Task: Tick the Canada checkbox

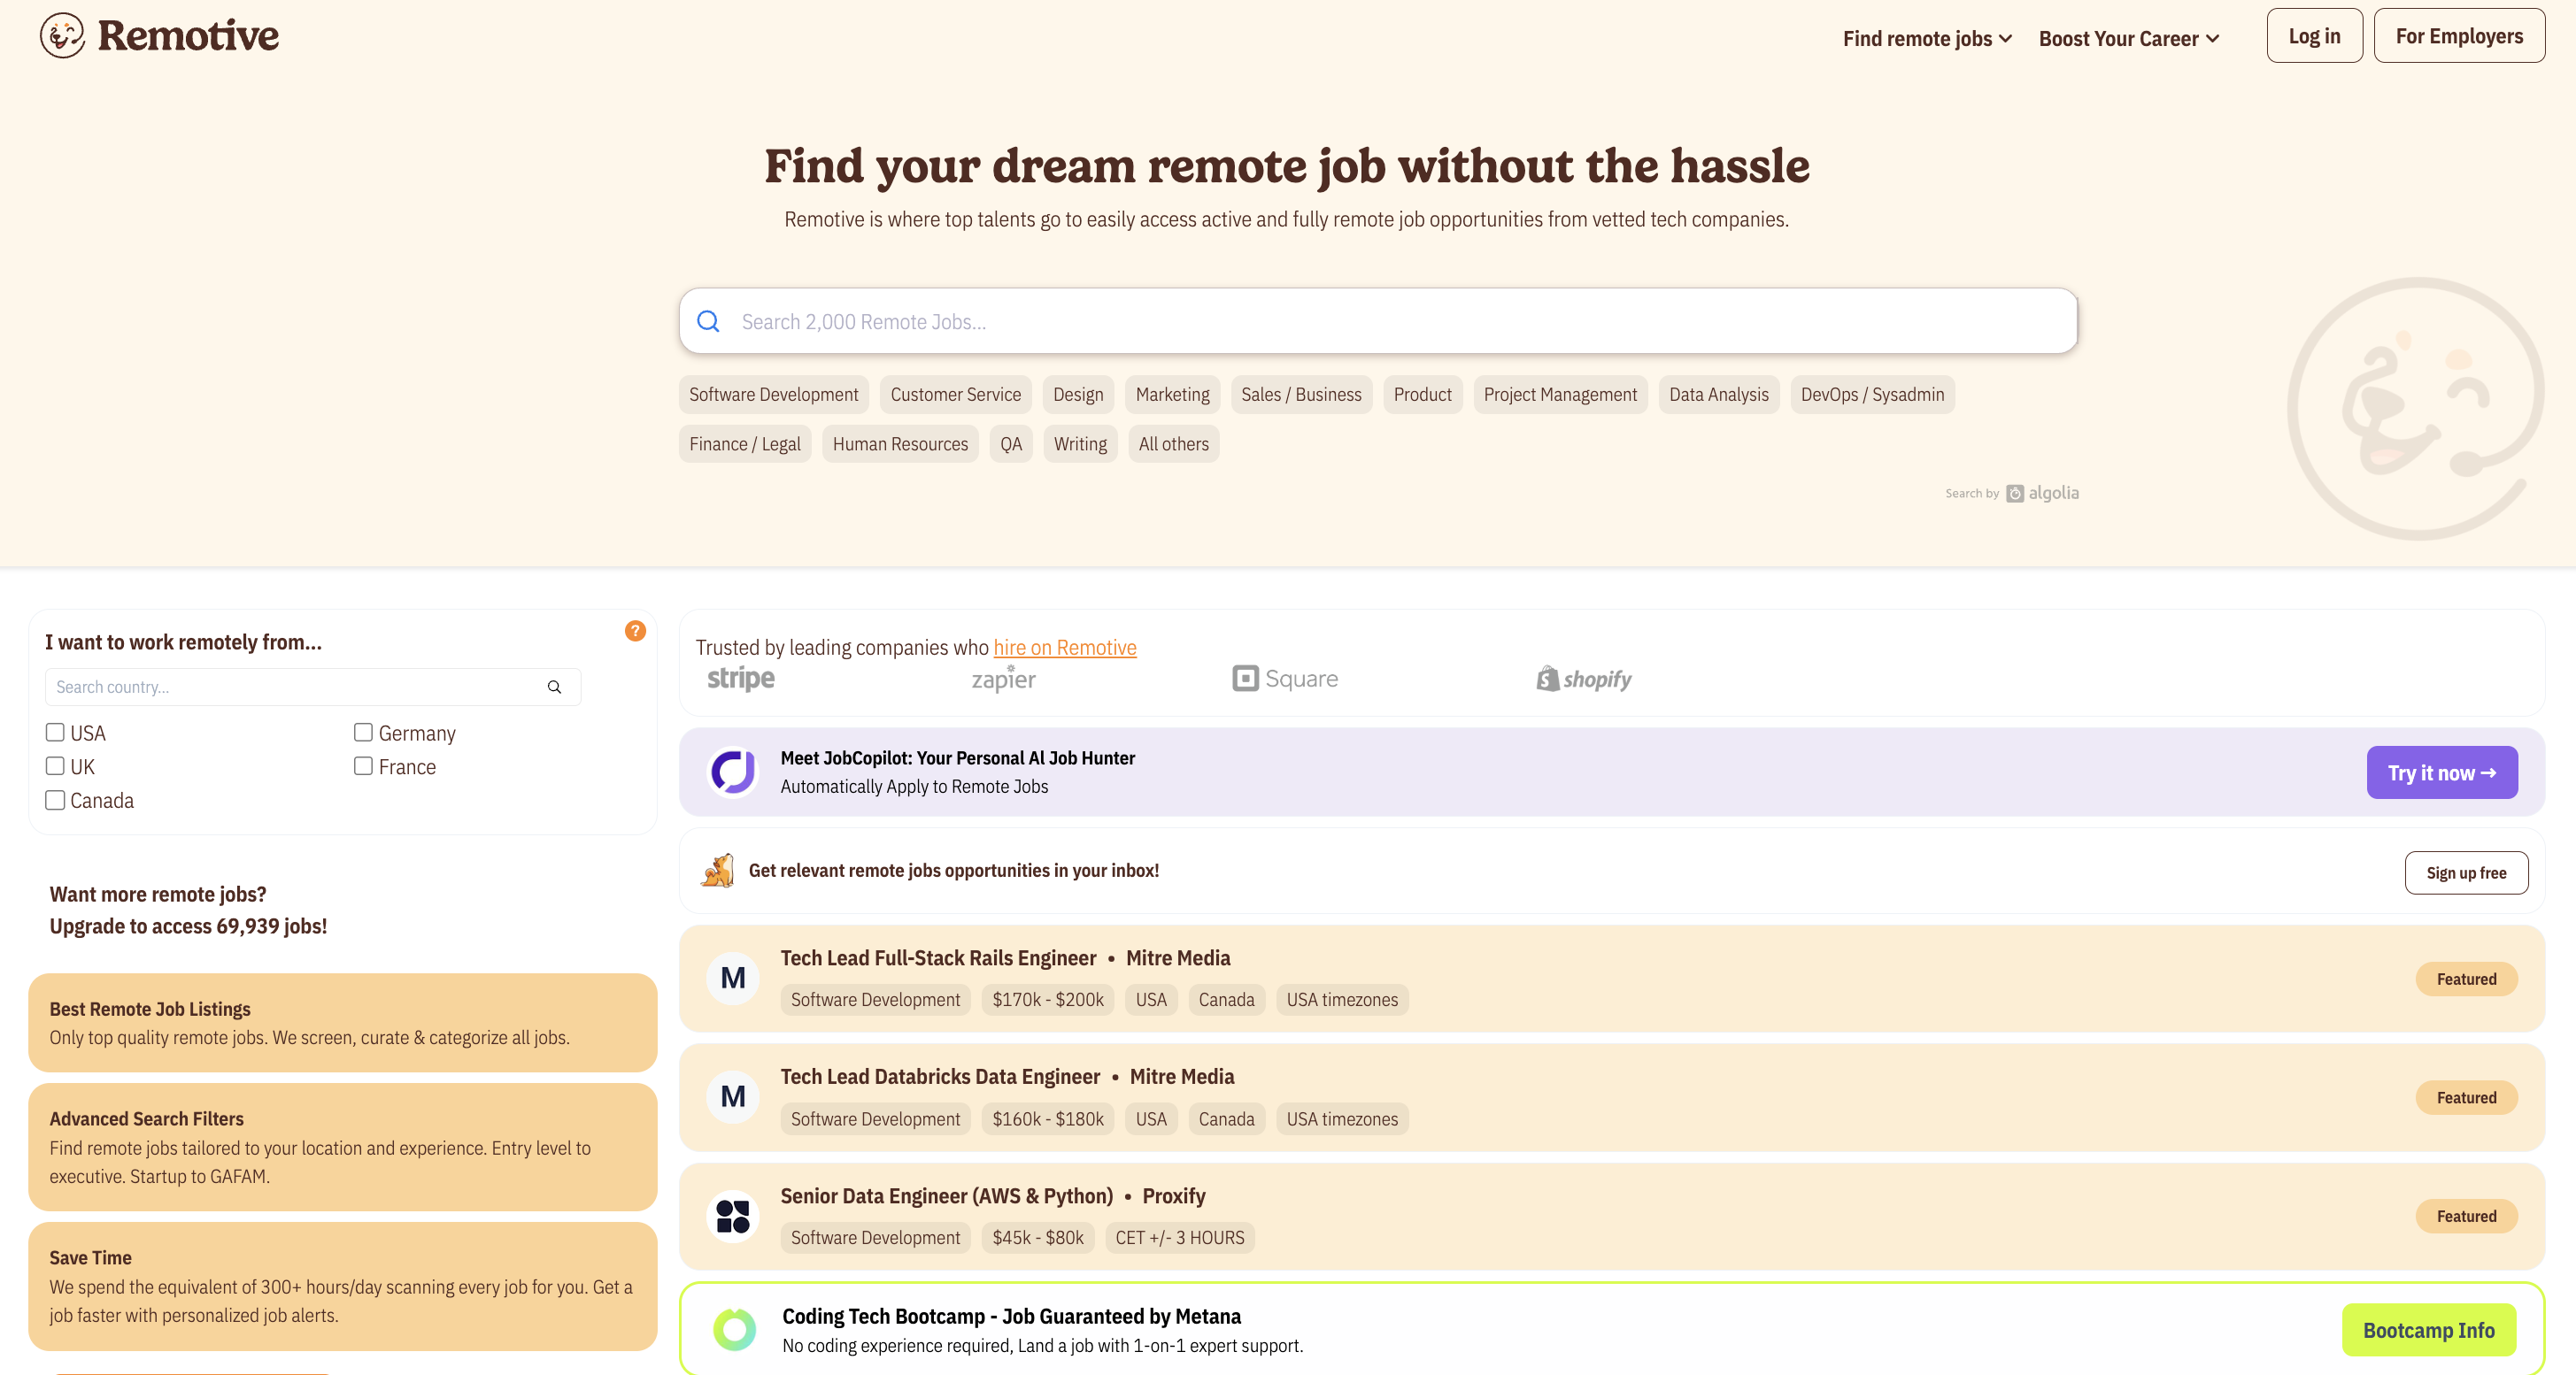Action: [x=55, y=801]
